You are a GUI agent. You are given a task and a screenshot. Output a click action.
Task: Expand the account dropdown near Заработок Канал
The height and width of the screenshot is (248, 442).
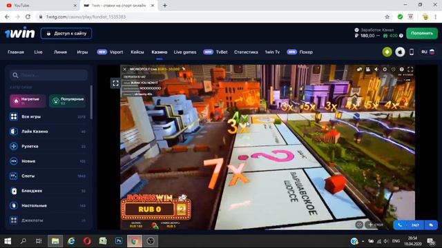pos(356,30)
